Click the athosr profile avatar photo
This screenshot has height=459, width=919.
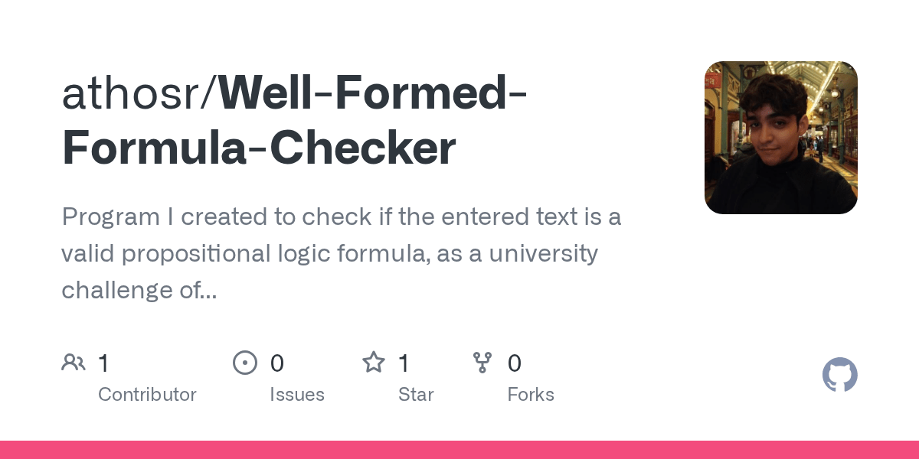780,138
